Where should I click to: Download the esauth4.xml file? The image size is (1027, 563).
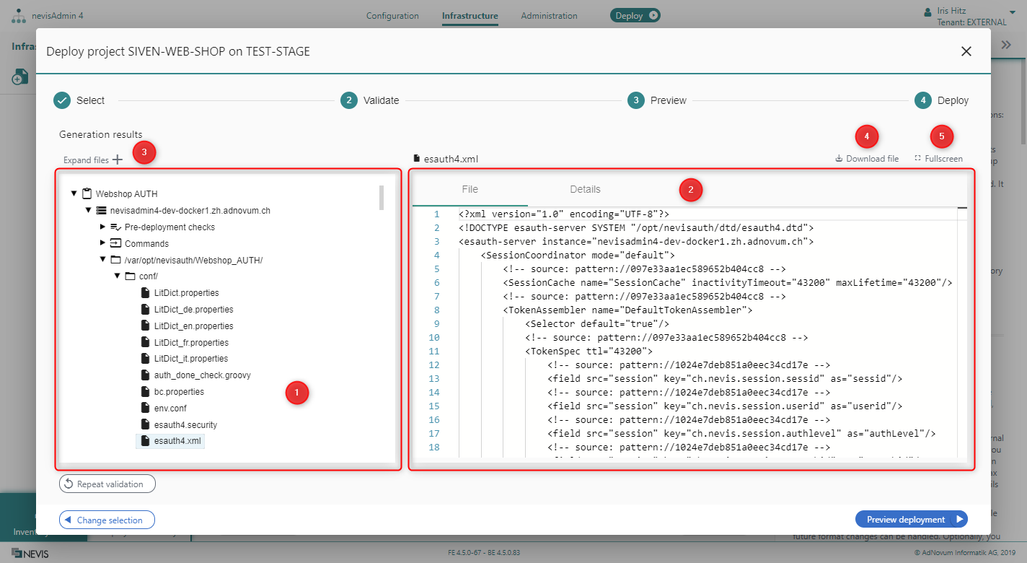point(867,159)
